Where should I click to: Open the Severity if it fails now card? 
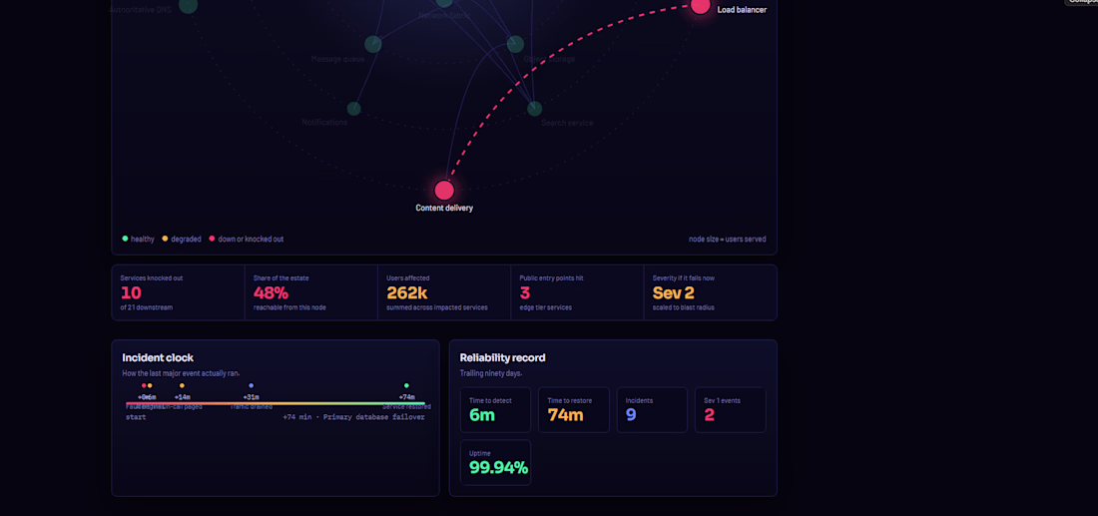tap(711, 292)
